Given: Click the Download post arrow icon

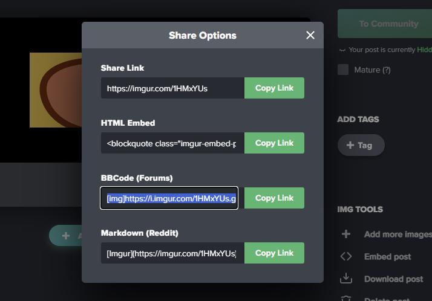Looking at the screenshot, I should pyautogui.click(x=346, y=278).
